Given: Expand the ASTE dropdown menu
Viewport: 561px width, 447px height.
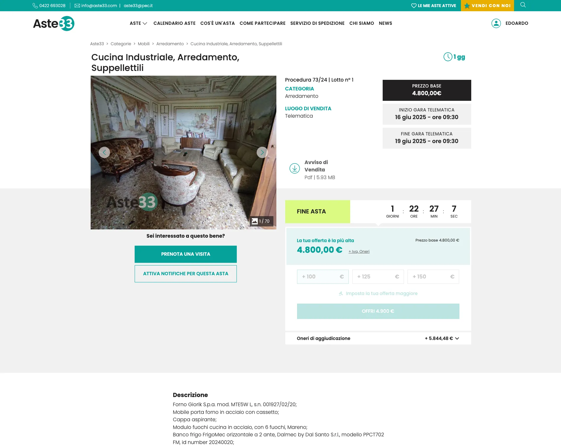Looking at the screenshot, I should click(138, 23).
